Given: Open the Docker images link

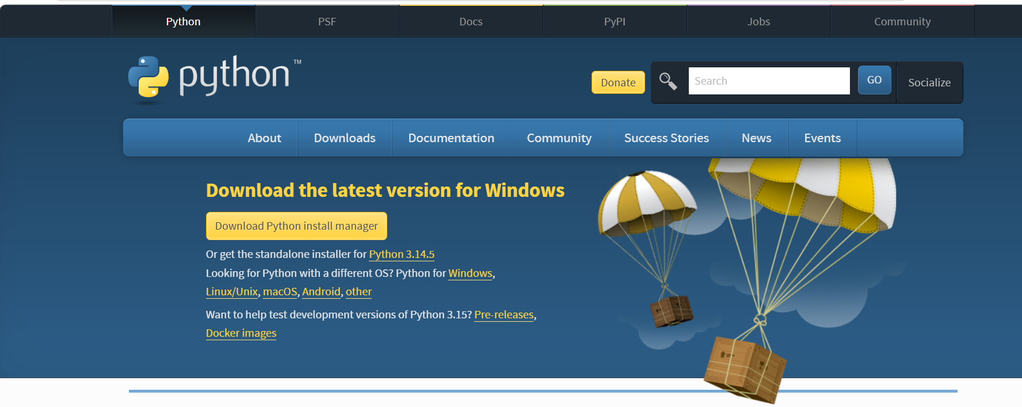Looking at the screenshot, I should [x=241, y=333].
